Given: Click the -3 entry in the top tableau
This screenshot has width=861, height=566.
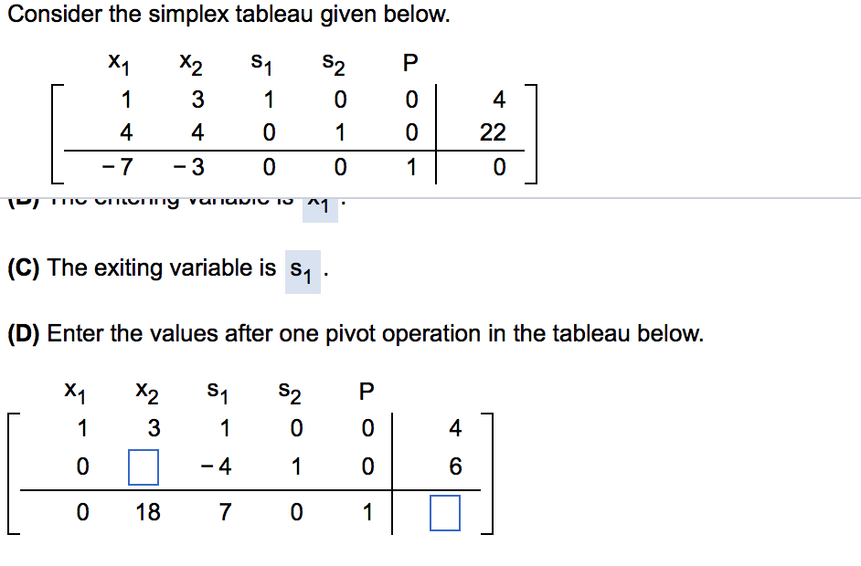Looking at the screenshot, I should (x=189, y=166).
